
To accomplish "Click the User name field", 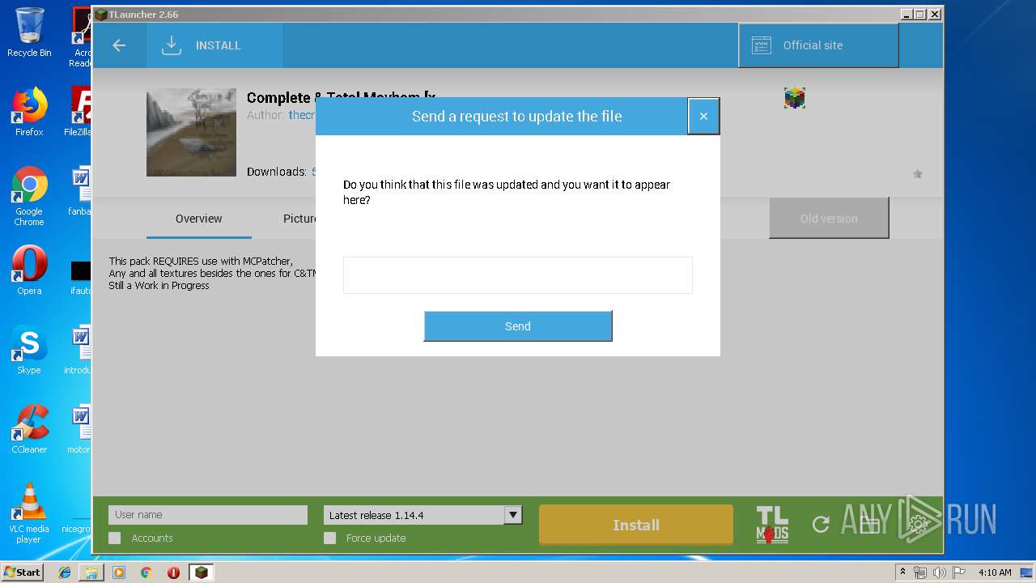I will pyautogui.click(x=208, y=515).
